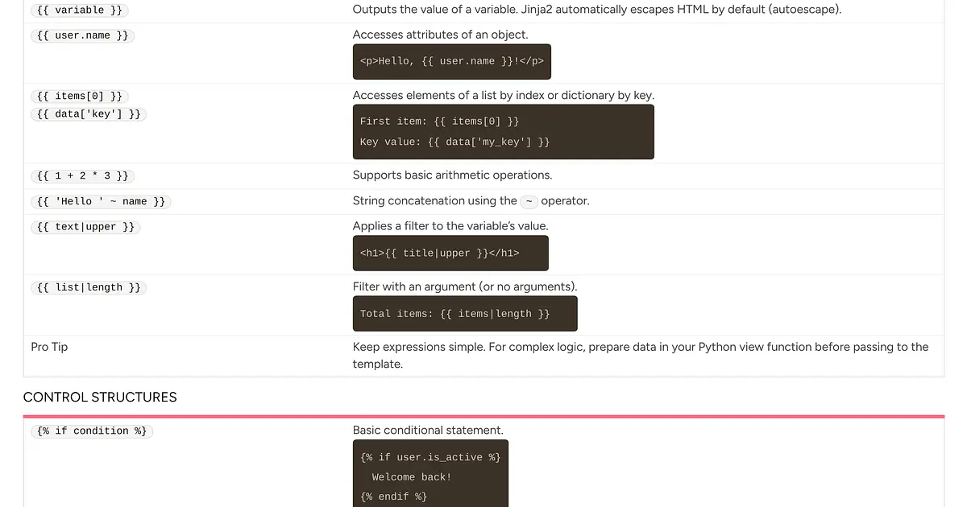This screenshot has width=967, height=507.
Task: Click the {{ list|length }} code chip
Action: click(89, 287)
